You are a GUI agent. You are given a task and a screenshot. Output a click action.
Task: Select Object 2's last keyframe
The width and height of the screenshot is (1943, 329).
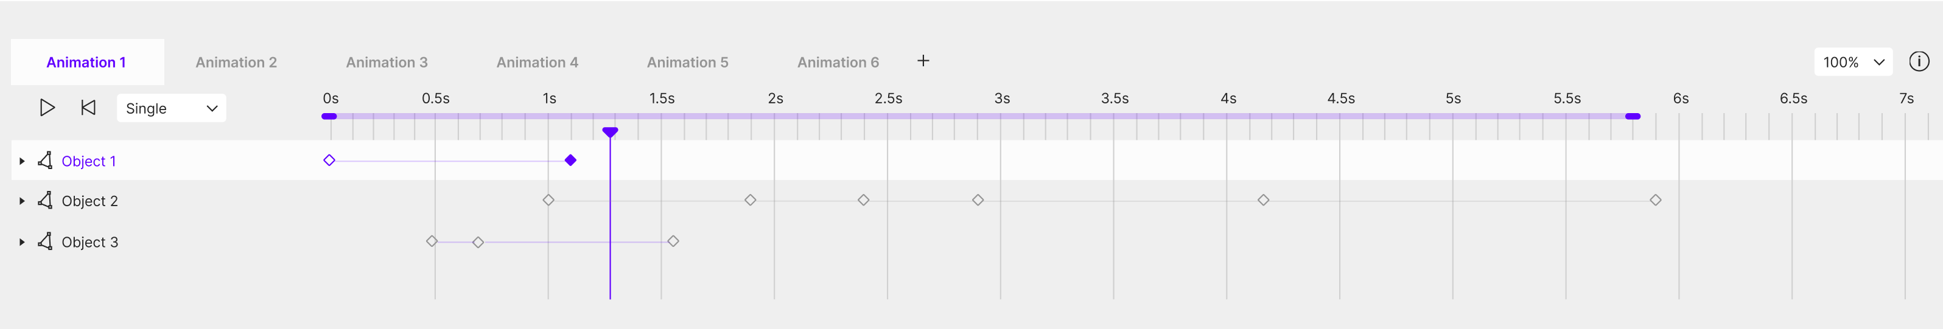(1655, 200)
